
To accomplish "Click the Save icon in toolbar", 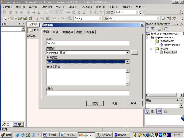I will (25, 18).
